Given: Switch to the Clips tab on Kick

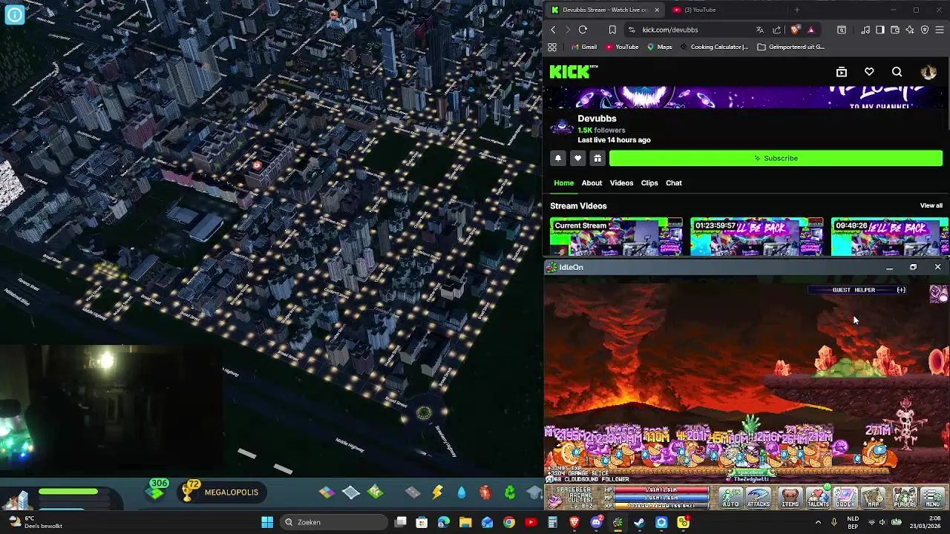Looking at the screenshot, I should (649, 183).
